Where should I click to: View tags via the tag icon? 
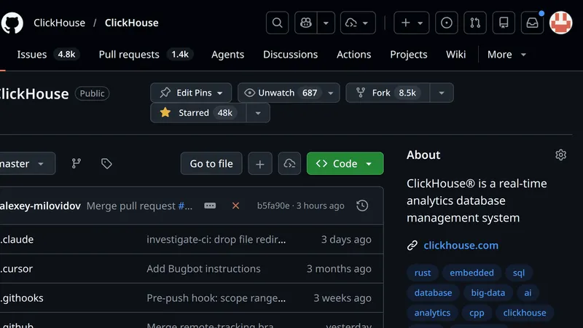point(106,163)
